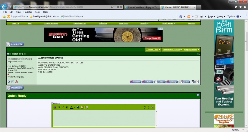Viewport: 248px width, 132px height.
Task: Click the insert link globe icon
Action: [x=78, y=107]
